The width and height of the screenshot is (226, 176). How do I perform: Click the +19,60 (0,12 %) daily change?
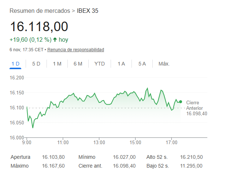tap(30, 40)
